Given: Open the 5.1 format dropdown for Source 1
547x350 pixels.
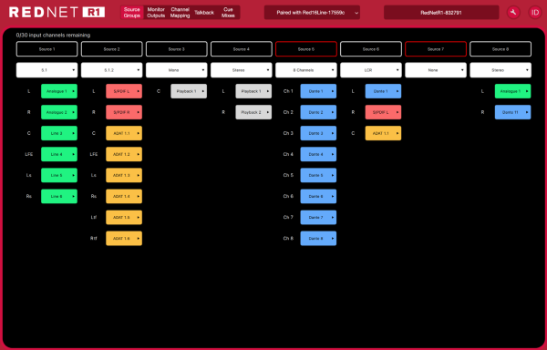Looking at the screenshot, I should (x=46, y=70).
